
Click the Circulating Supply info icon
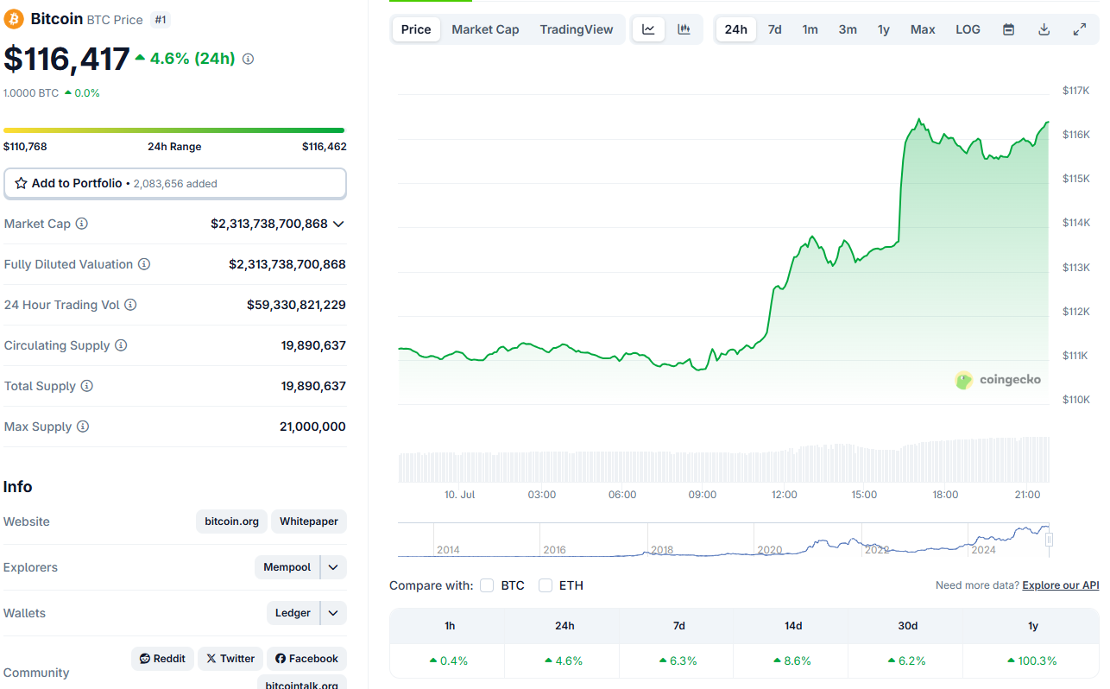click(x=121, y=345)
